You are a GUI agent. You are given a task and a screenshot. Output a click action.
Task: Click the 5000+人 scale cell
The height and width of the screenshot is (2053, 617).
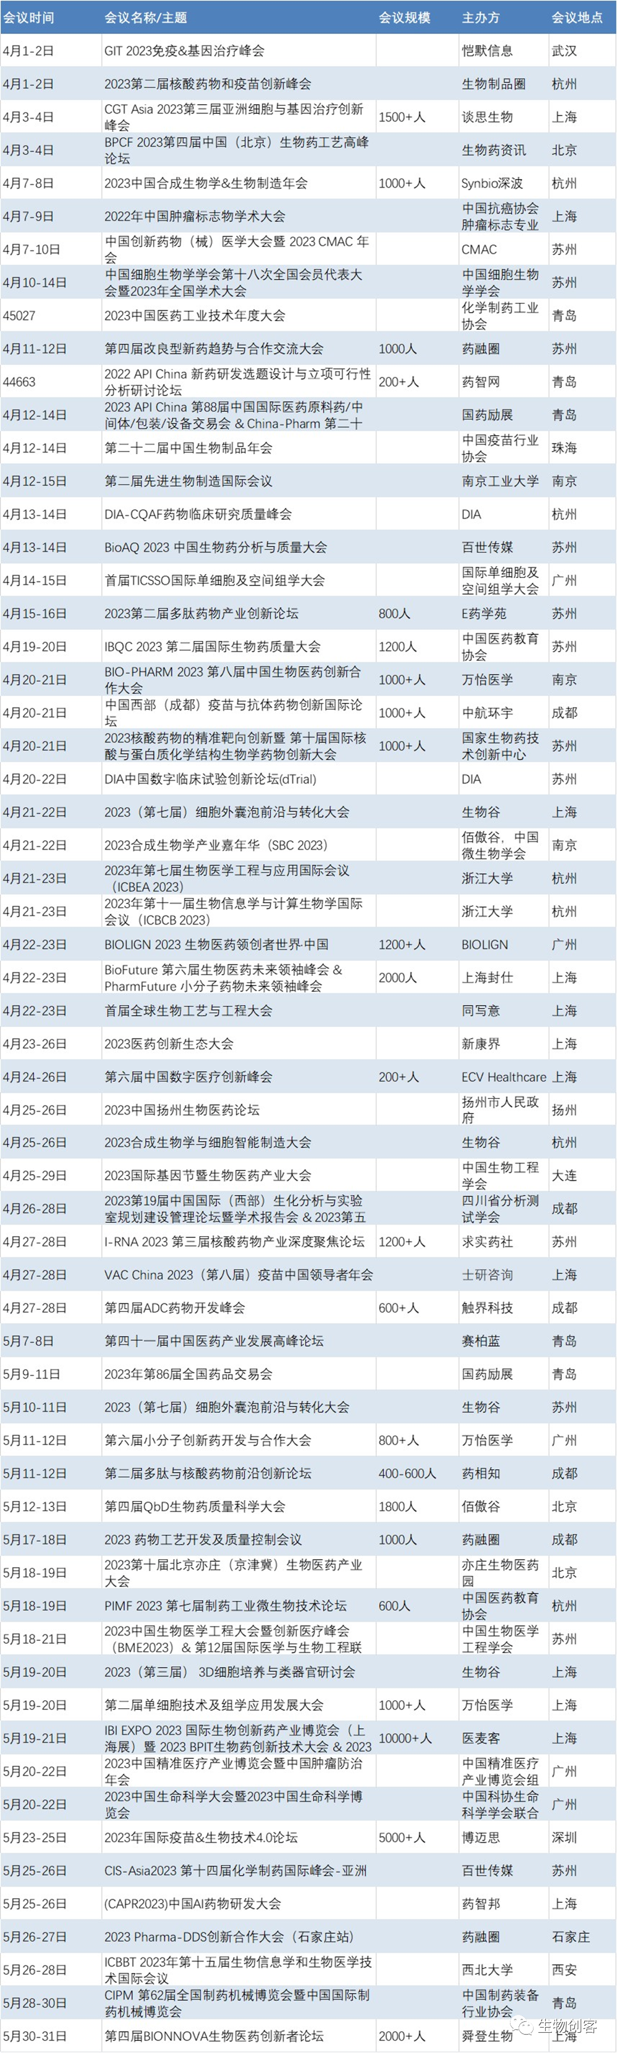402,1837
